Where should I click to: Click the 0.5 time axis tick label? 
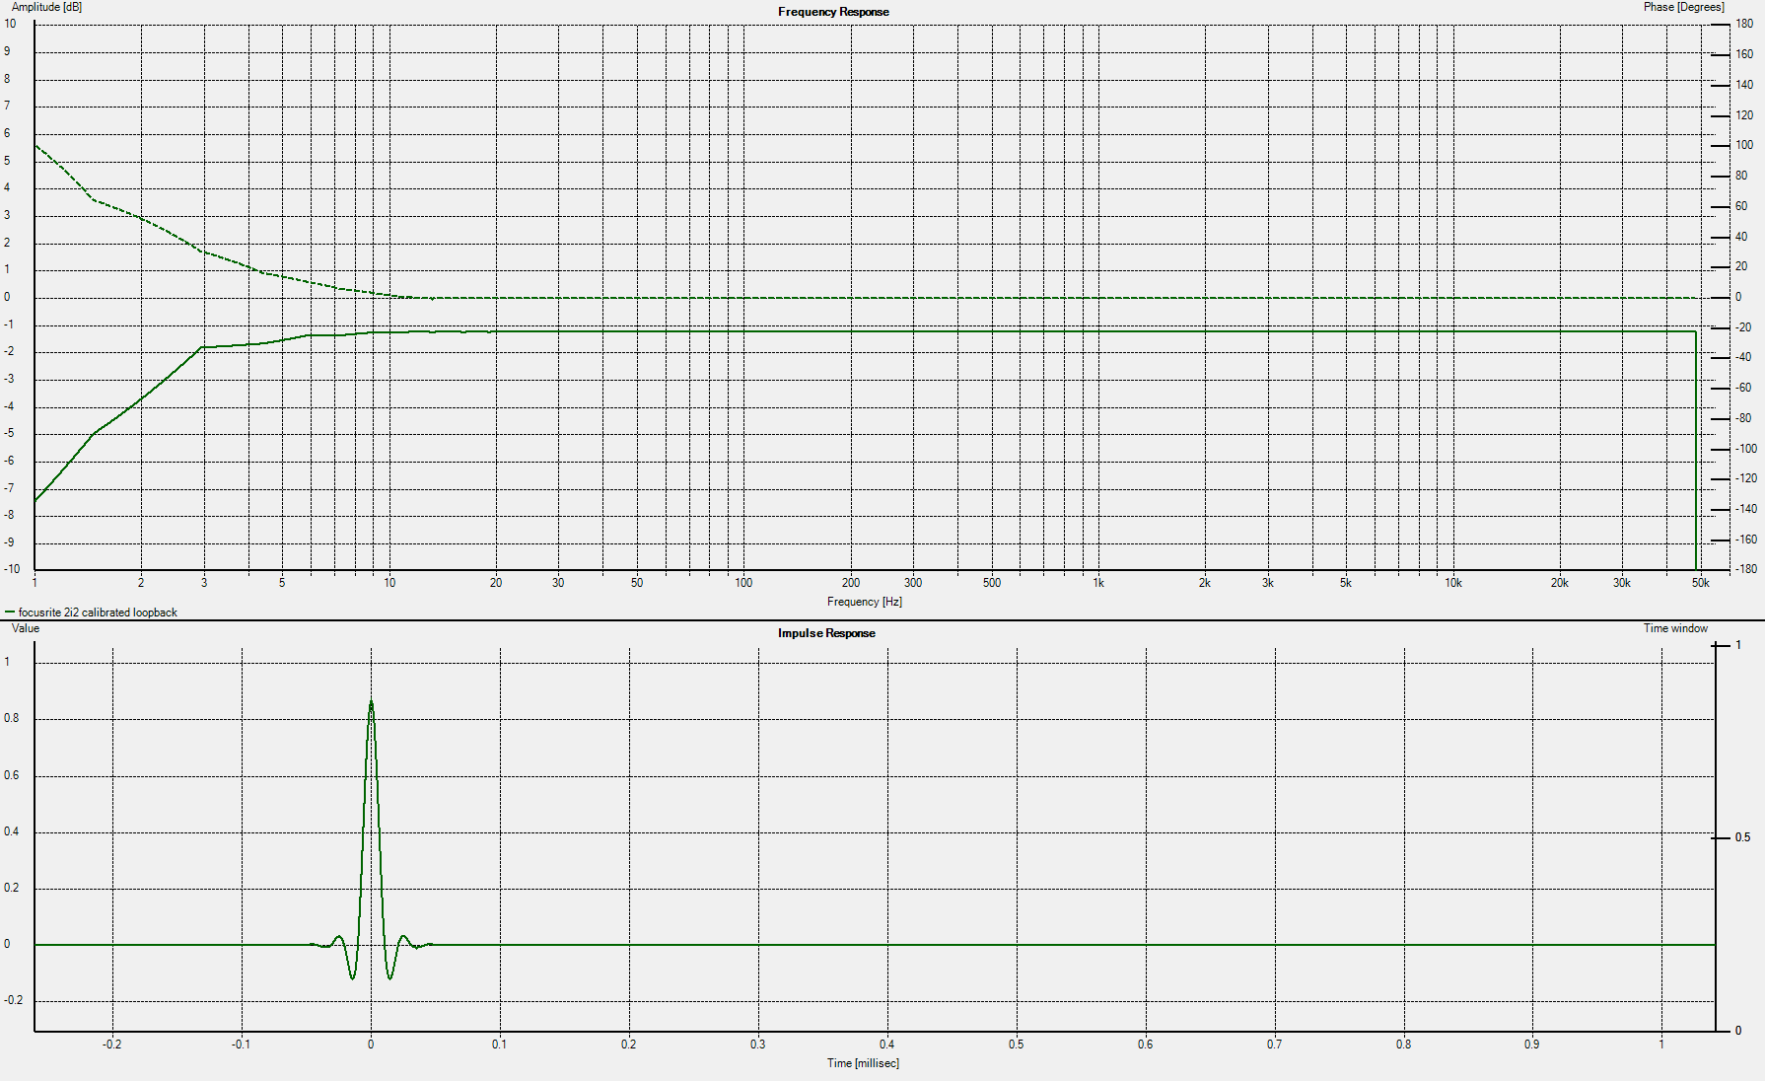pos(1016,1045)
